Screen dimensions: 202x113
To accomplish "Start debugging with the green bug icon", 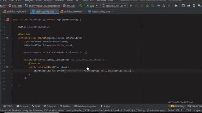I will pos(147,6).
